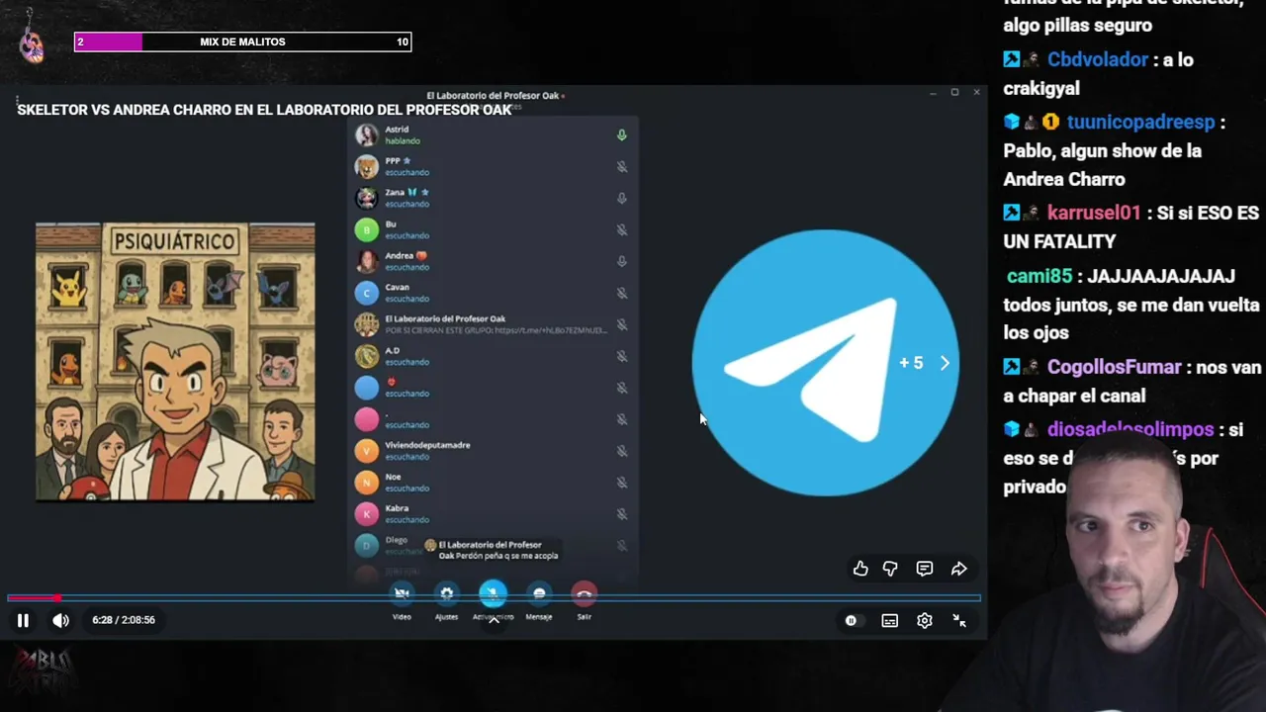The image size is (1266, 712).
Task: Click the Activar micro button
Action: [493, 593]
